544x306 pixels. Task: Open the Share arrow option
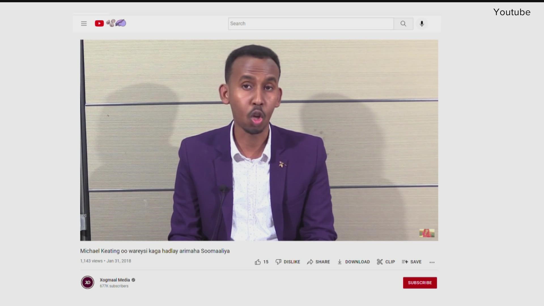310,262
